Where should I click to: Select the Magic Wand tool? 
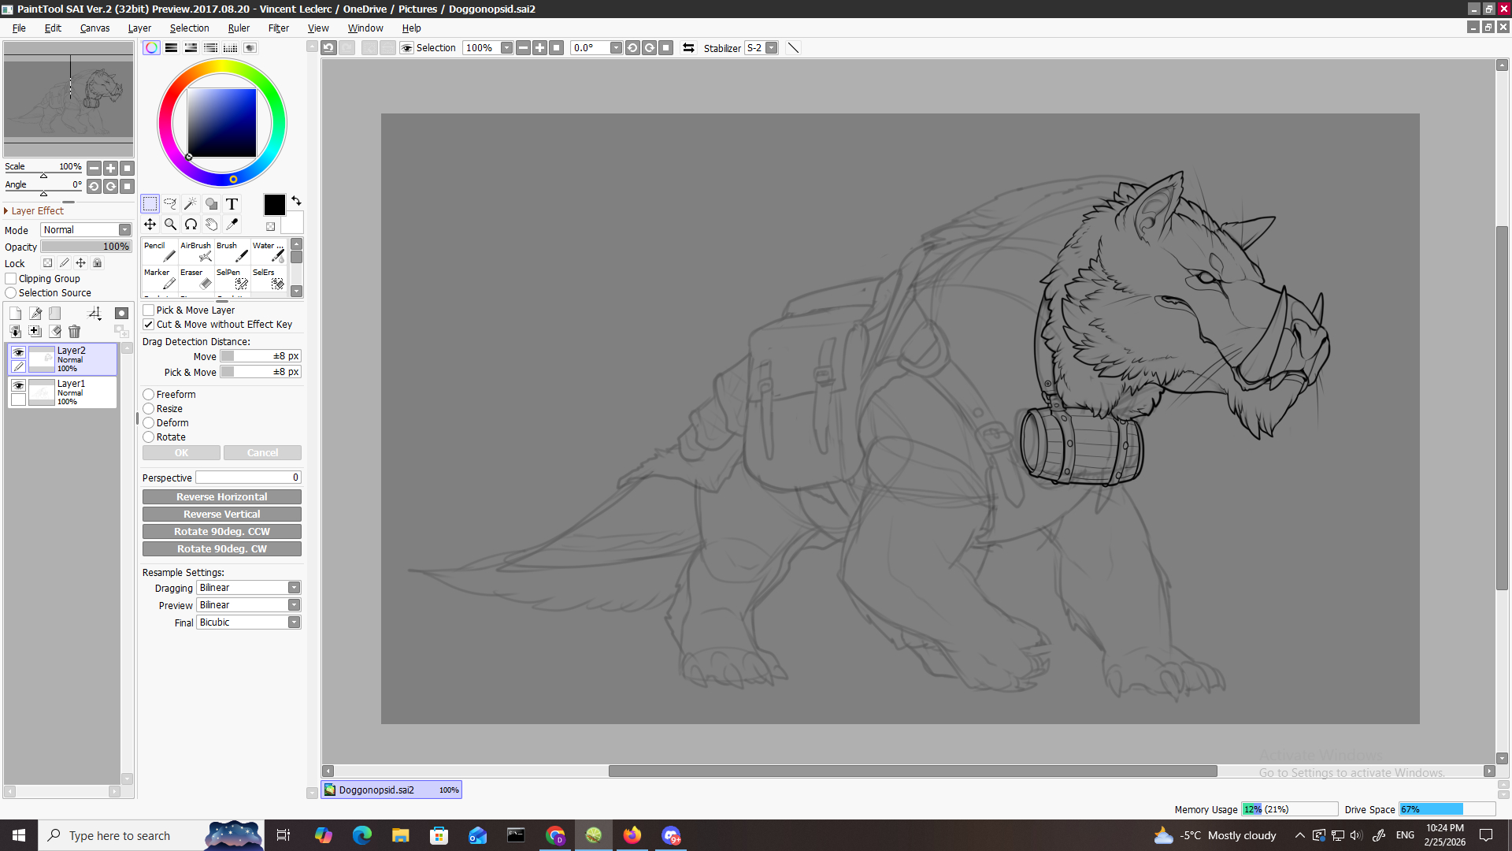(x=191, y=204)
